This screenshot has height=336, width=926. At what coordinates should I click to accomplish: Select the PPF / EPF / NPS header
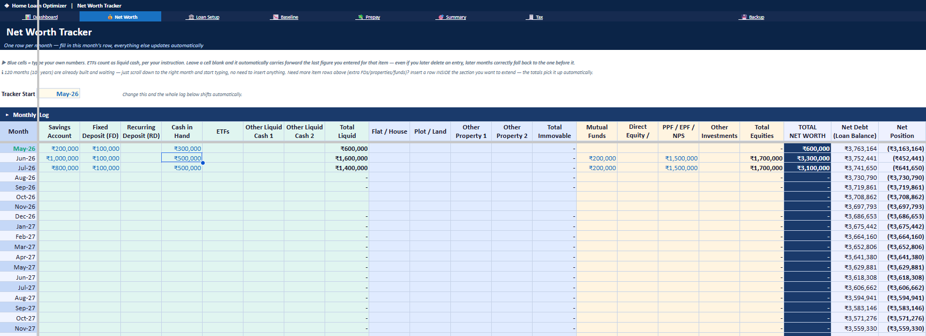(x=678, y=132)
